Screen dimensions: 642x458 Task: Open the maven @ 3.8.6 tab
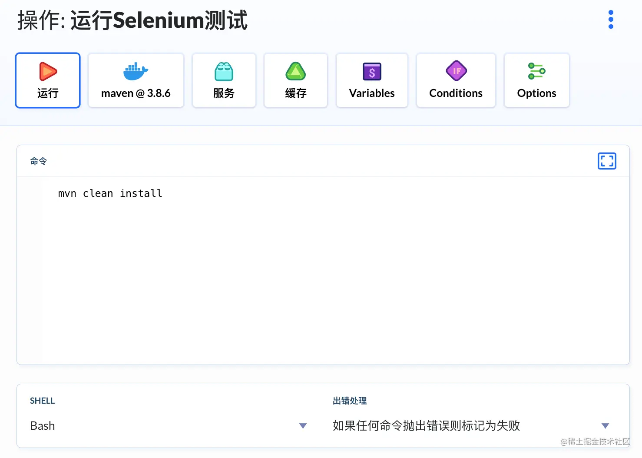[136, 80]
